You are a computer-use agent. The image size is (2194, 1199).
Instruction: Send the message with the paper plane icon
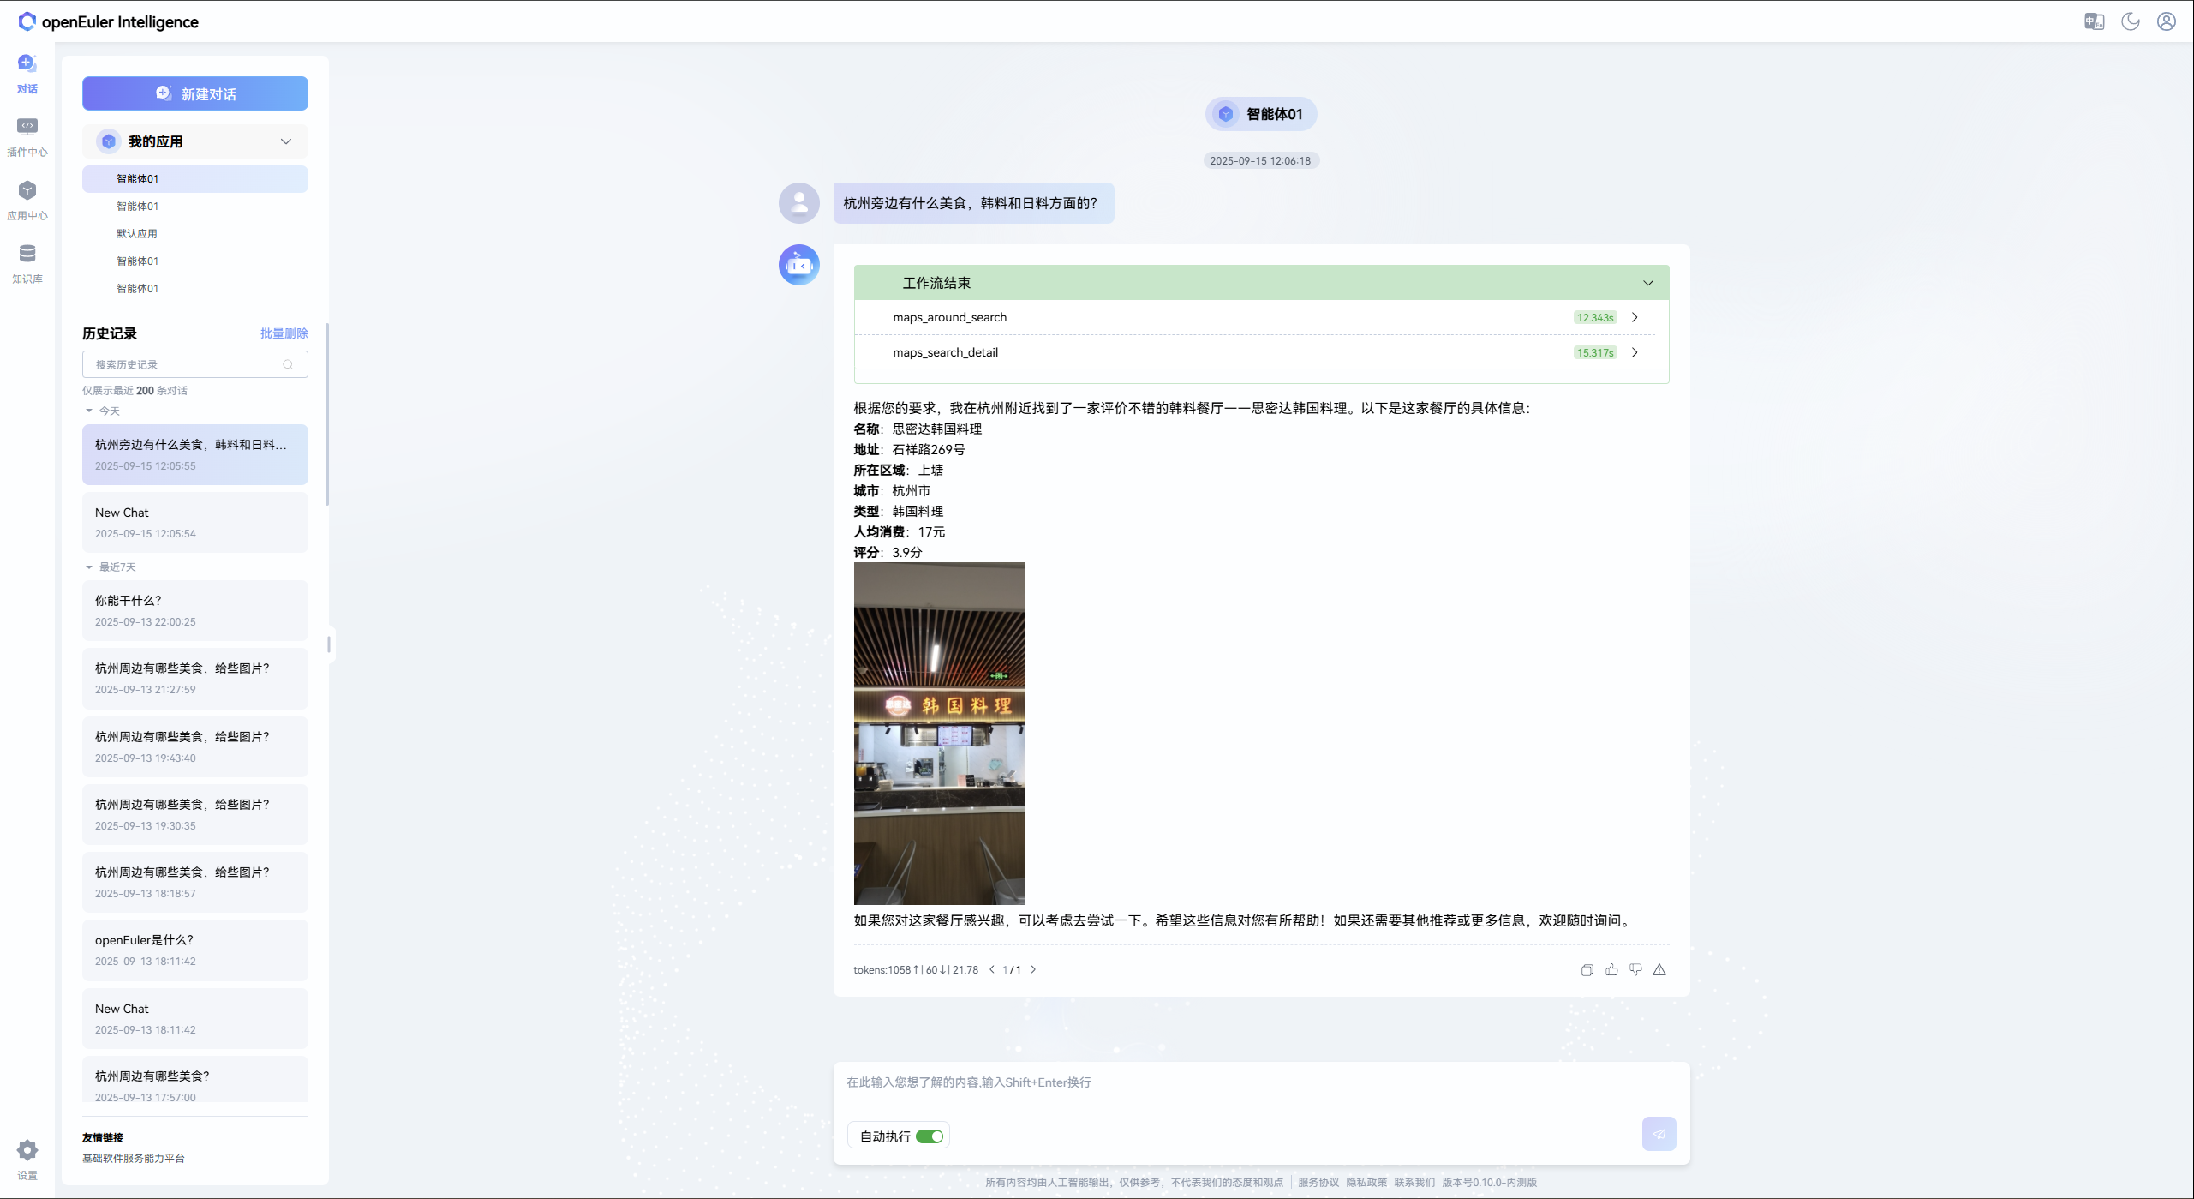[1659, 1133]
